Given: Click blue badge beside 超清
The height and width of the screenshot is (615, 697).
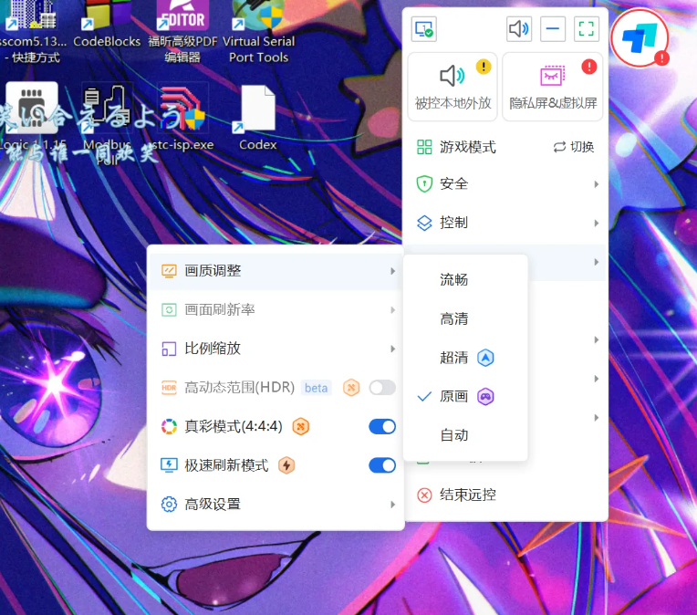Looking at the screenshot, I should (485, 358).
